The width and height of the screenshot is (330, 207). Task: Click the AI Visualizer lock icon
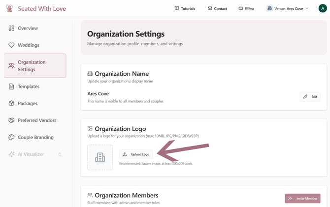(x=60, y=154)
